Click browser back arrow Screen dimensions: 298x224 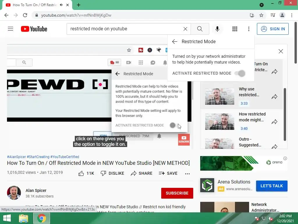pyautogui.click(x=6, y=15)
